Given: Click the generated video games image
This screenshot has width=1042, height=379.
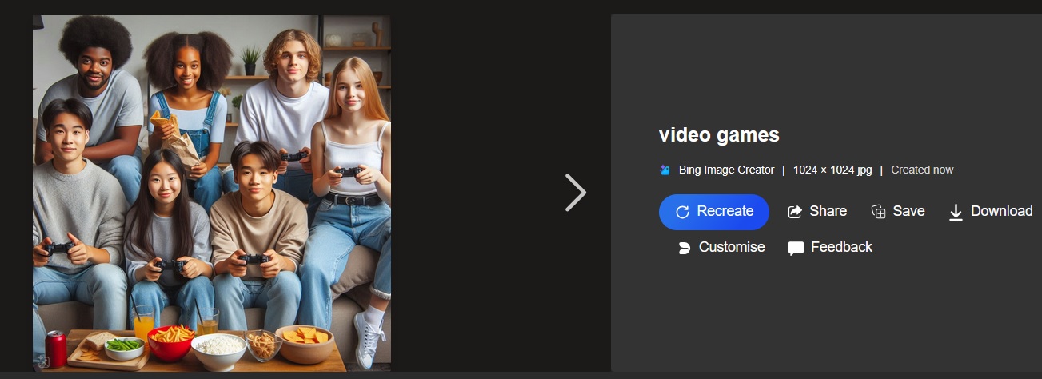Looking at the screenshot, I should point(212,193).
